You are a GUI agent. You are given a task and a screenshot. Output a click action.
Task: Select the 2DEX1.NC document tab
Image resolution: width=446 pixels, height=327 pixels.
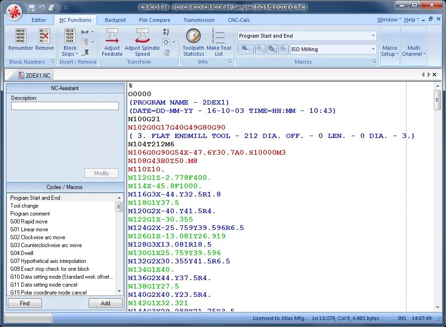coord(34,75)
